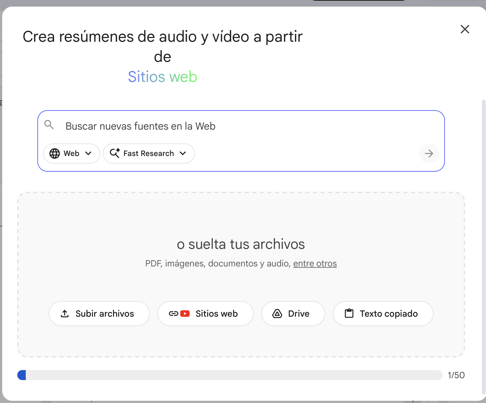Image resolution: width=486 pixels, height=403 pixels.
Task: Close the add sources dialog
Action: click(x=465, y=29)
